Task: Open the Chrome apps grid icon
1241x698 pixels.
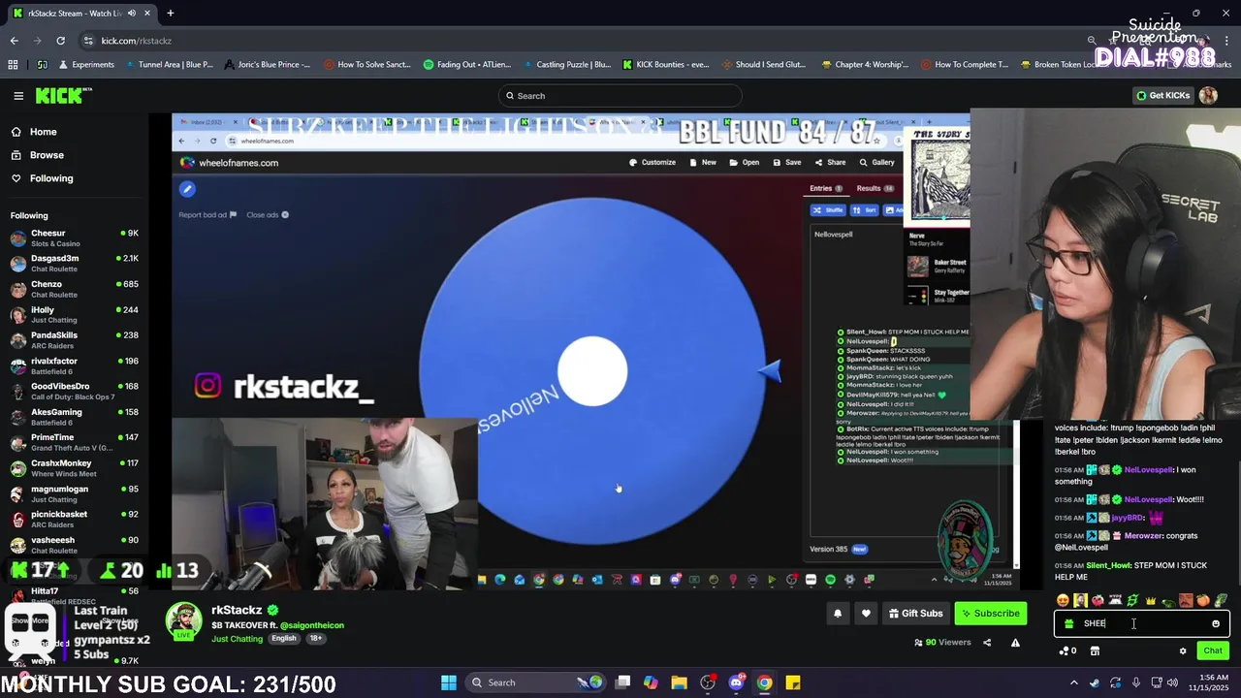Action: coord(13,65)
